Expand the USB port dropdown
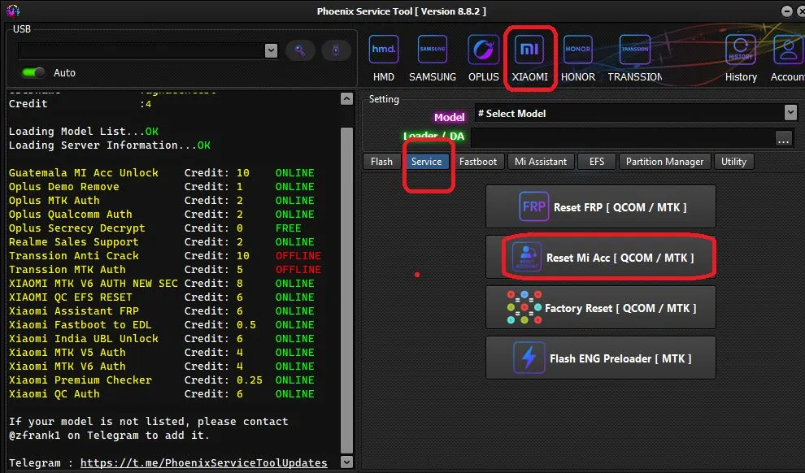The width and height of the screenshot is (805, 473). (x=271, y=50)
